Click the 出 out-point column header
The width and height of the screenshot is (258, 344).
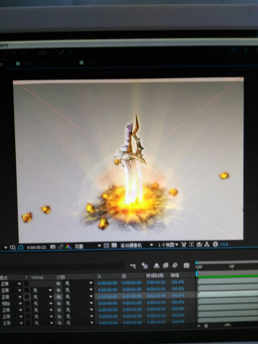pos(124,276)
